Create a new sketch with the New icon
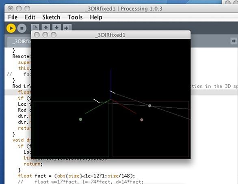Image resolution: width=238 pixels, height=184 pixels. (x=35, y=28)
